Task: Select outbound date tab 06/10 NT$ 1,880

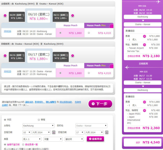Action: click(39, 16)
